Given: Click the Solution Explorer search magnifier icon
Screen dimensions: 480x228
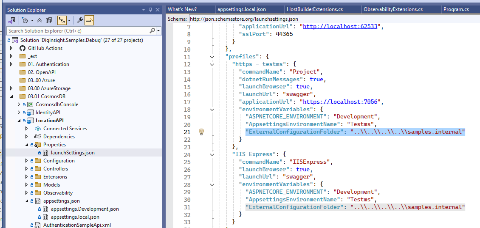Looking at the screenshot, I should click(x=152, y=31).
